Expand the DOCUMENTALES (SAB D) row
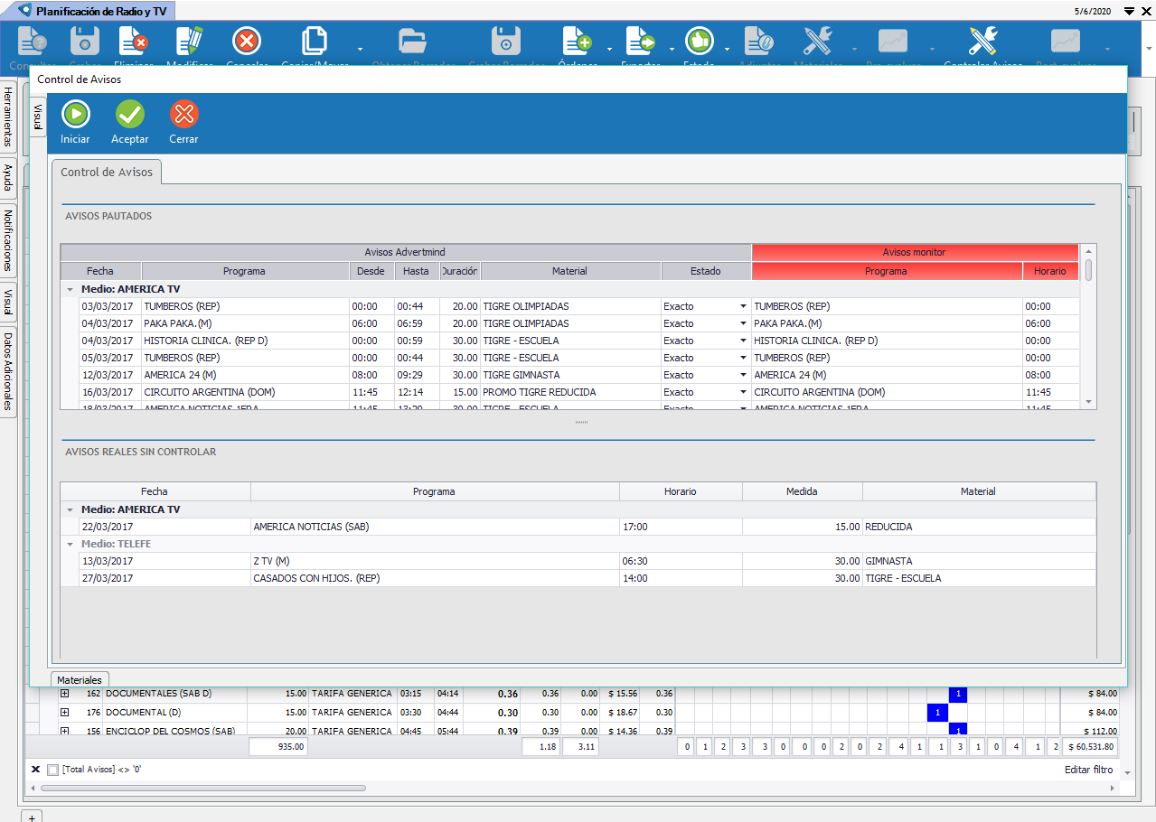The image size is (1156, 822). 64,694
